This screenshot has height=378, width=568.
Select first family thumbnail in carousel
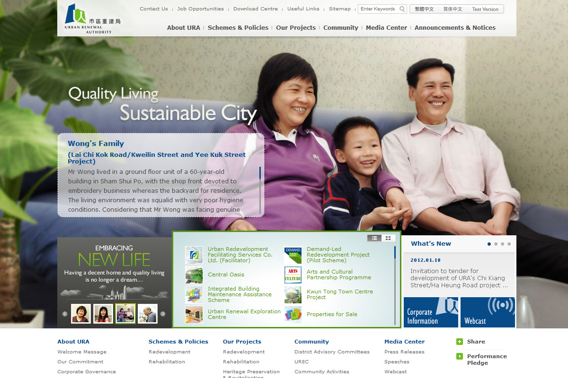click(81, 314)
